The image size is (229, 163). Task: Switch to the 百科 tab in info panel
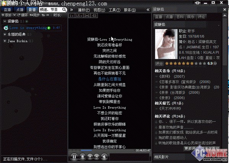click(x=180, y=17)
